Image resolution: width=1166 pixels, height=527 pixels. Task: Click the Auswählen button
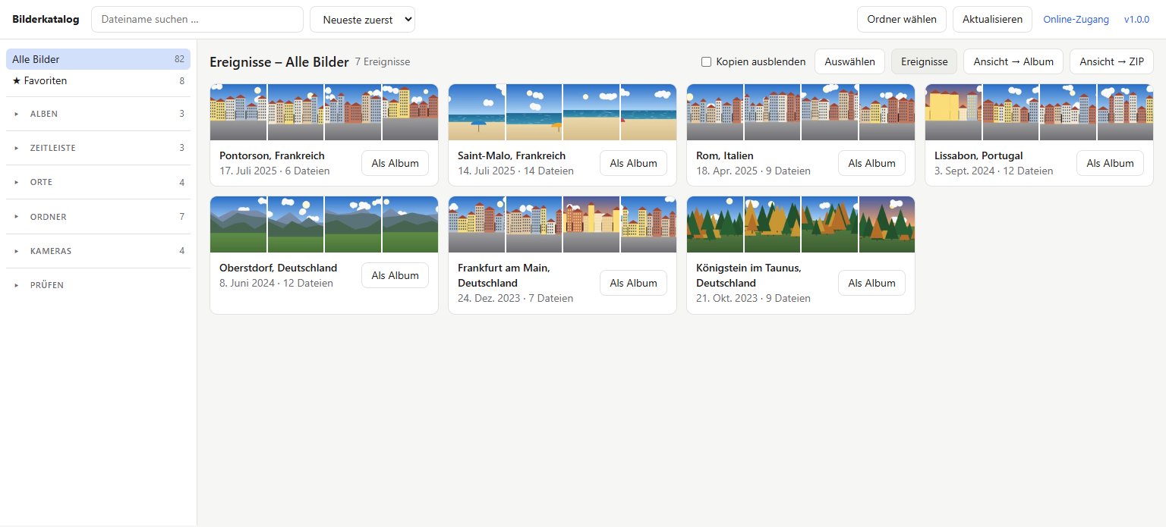(849, 61)
